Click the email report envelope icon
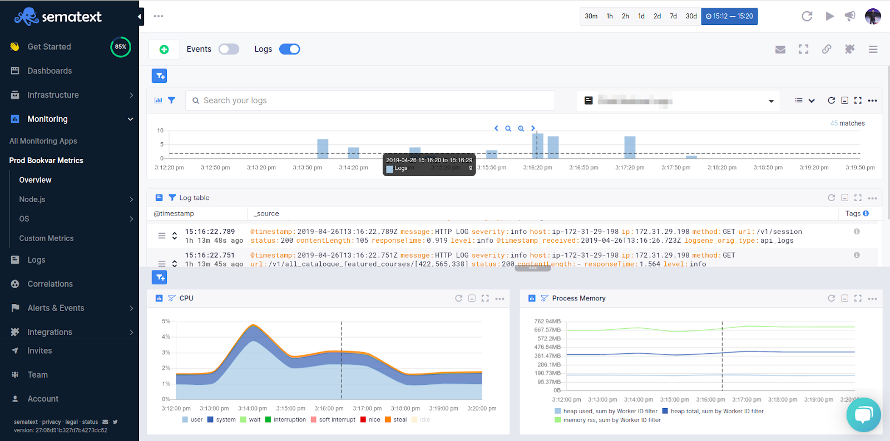The height and width of the screenshot is (441, 890). (x=780, y=49)
